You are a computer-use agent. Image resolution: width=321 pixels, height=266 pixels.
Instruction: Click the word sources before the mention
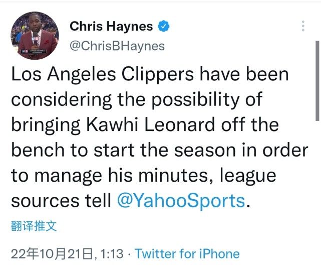[x=45, y=201]
